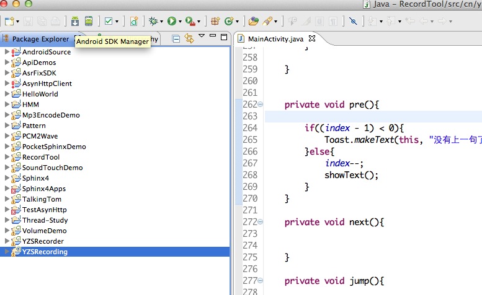
Task: Select the Pattern project
Action: click(34, 126)
